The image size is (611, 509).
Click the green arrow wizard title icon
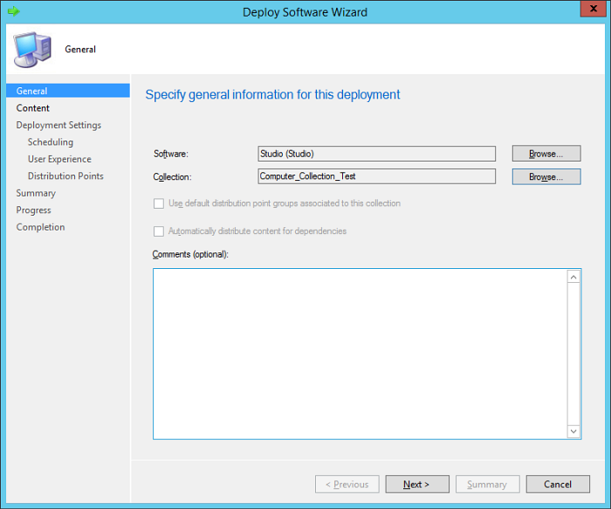tap(13, 12)
